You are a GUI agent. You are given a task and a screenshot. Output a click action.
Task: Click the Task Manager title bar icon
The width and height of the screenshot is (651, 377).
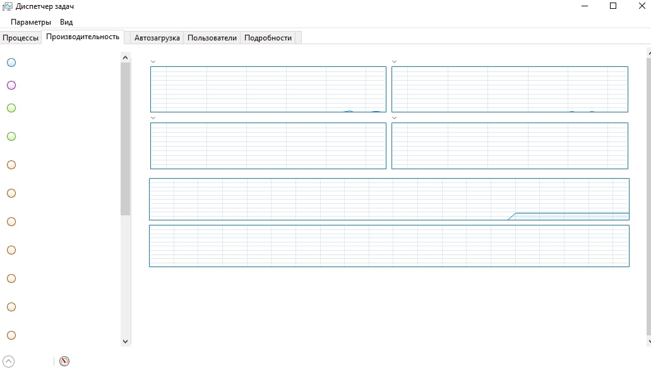click(8, 7)
